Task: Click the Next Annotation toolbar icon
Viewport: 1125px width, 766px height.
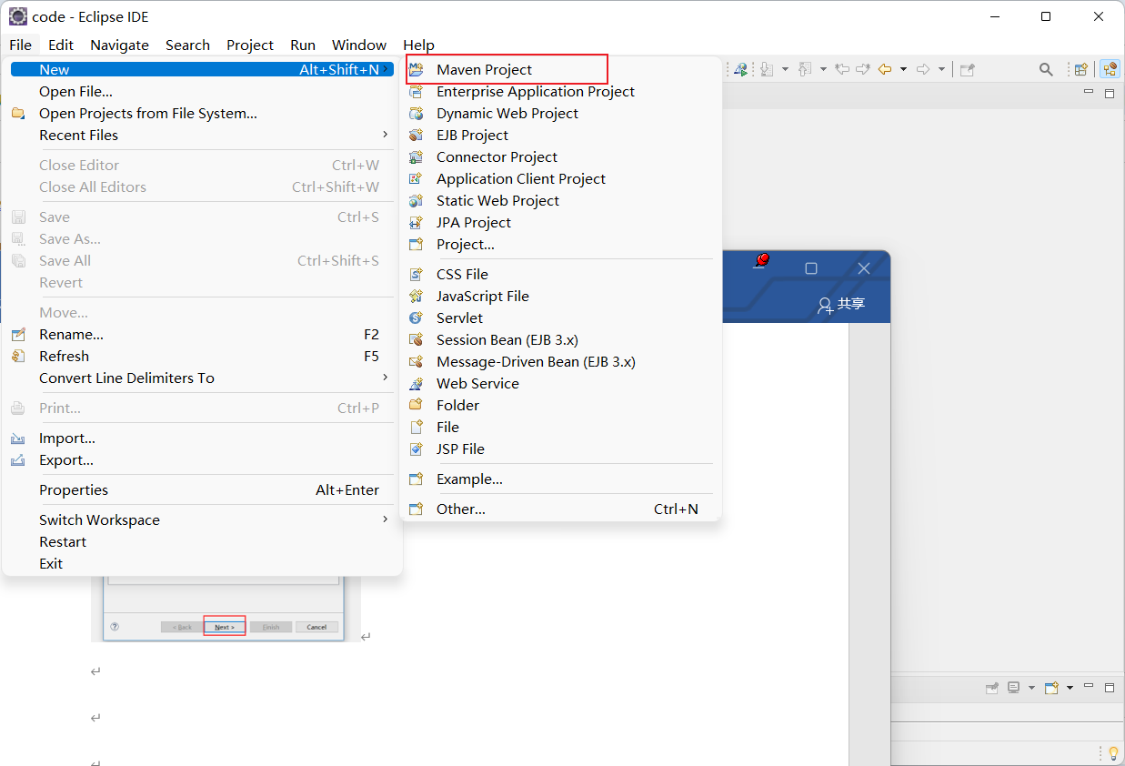Action: tap(767, 69)
